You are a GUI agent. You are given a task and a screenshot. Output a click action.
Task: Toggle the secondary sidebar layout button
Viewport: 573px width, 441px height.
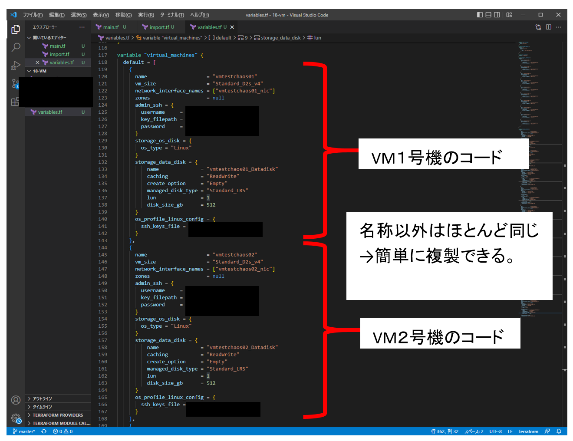point(497,15)
